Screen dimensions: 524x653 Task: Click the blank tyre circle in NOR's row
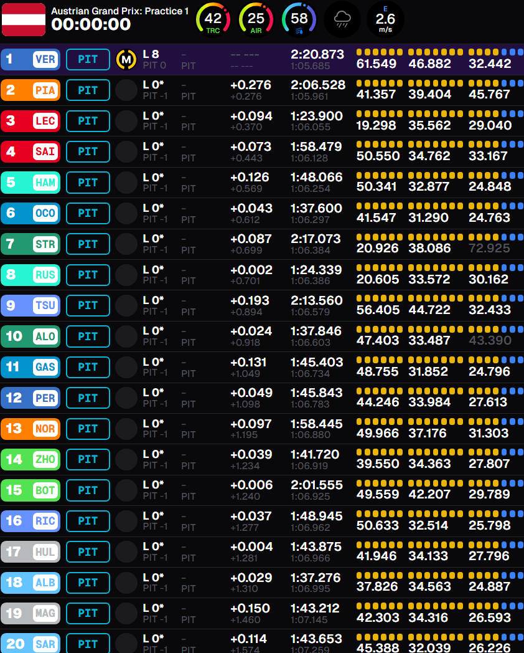pos(126,429)
